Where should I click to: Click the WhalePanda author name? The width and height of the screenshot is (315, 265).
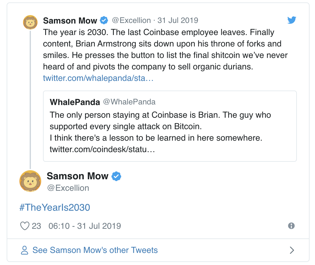point(75,102)
